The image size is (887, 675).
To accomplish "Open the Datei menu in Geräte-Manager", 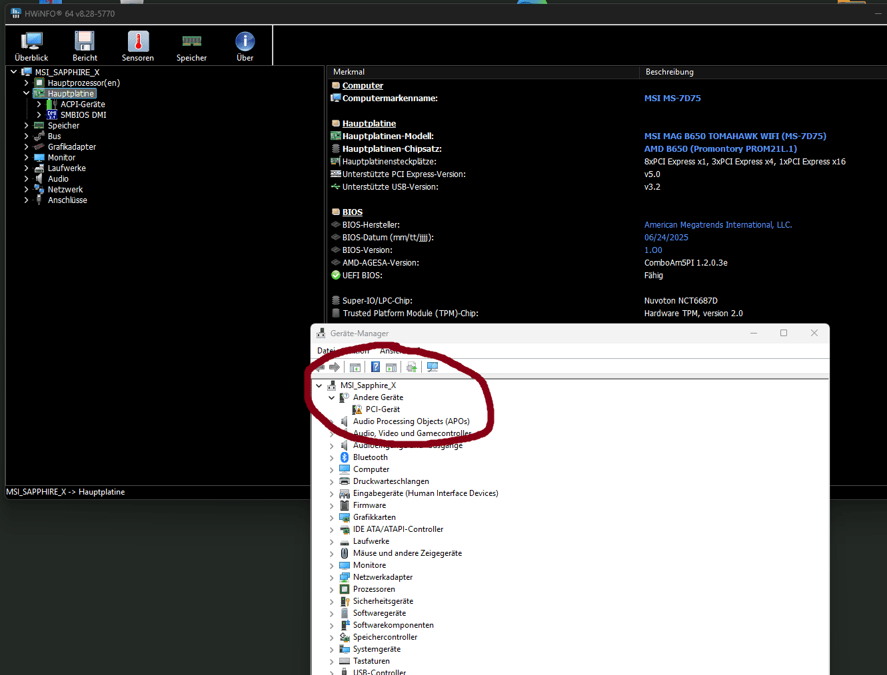I will coord(326,351).
